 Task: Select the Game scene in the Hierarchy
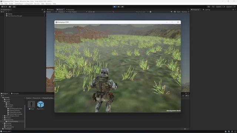click(x=10, y=14)
